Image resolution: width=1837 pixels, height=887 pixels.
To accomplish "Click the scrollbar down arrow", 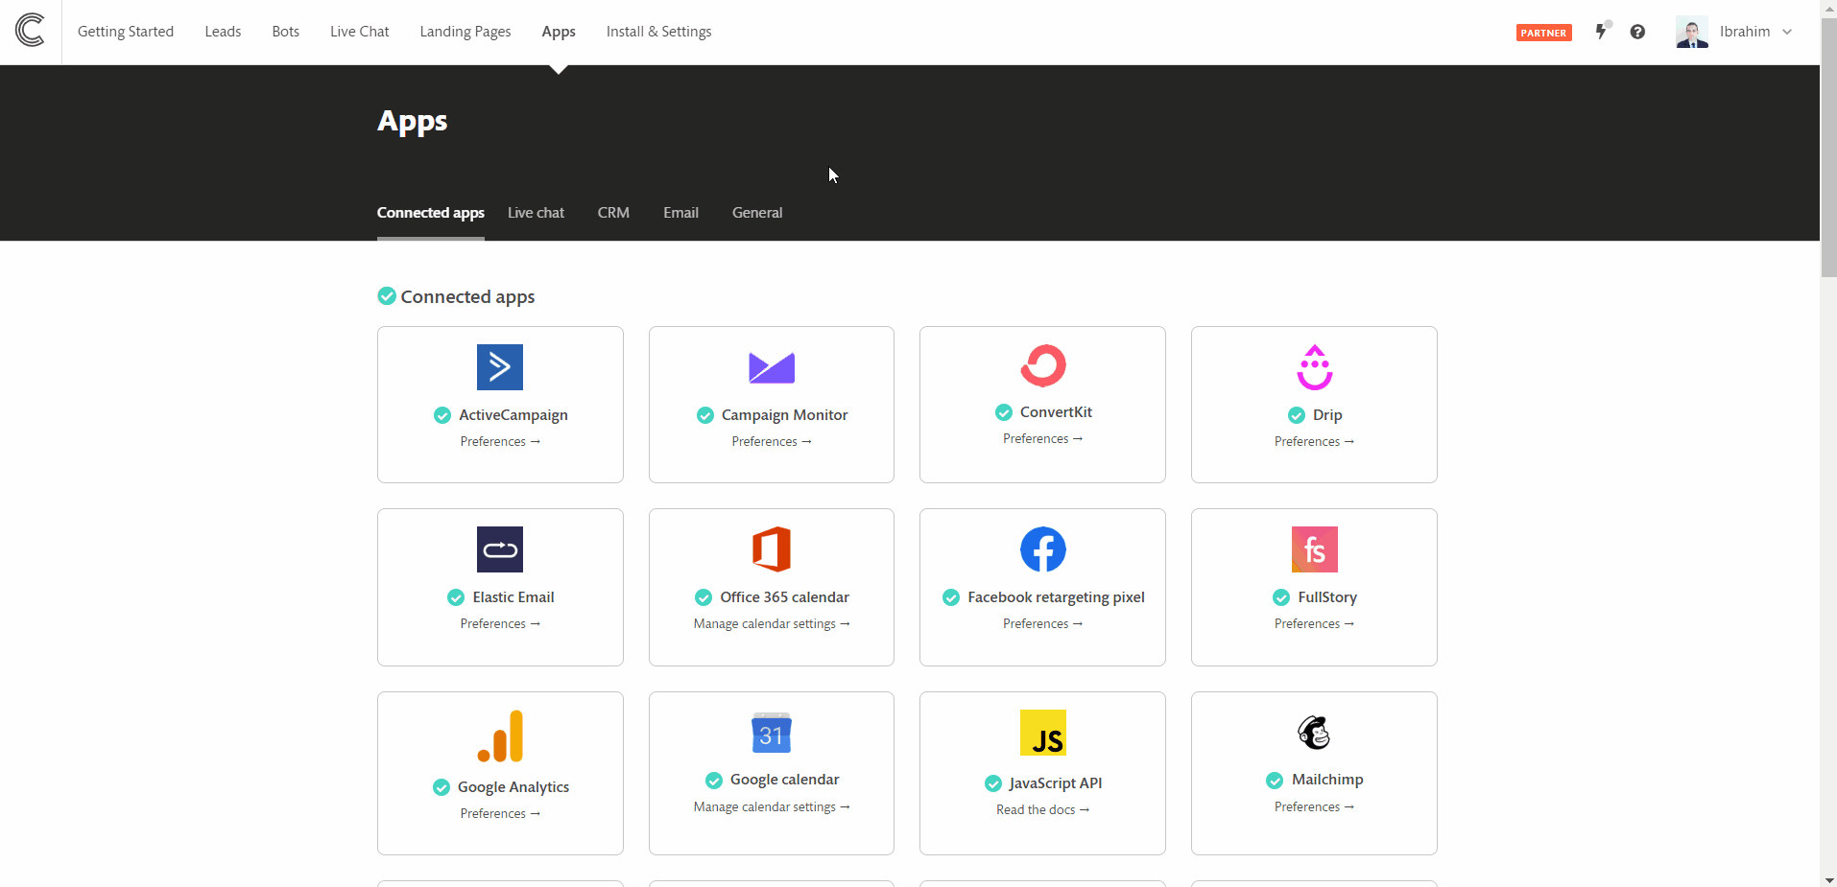I will pos(1828,879).
